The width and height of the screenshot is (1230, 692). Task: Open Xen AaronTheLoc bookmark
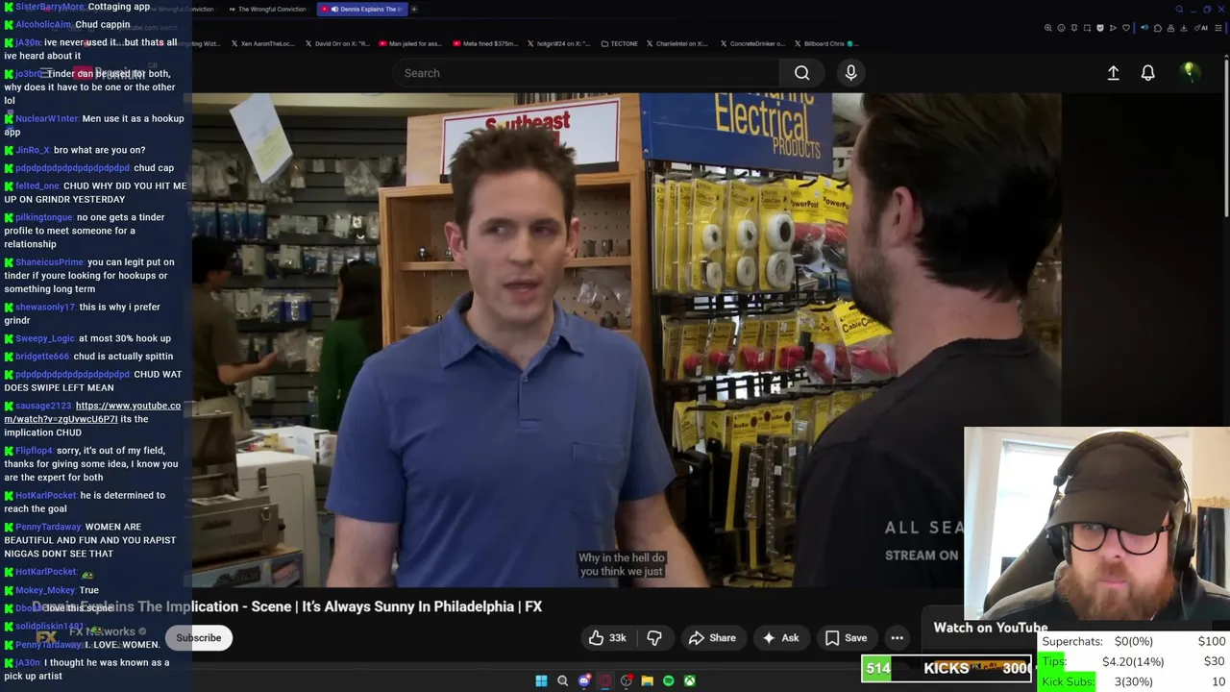pyautogui.click(x=262, y=43)
